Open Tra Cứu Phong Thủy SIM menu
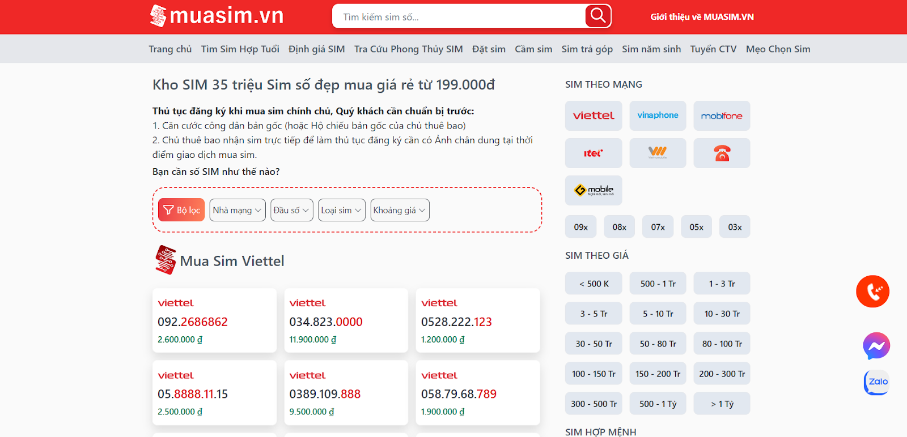Screen dimensions: 907x437 point(409,49)
